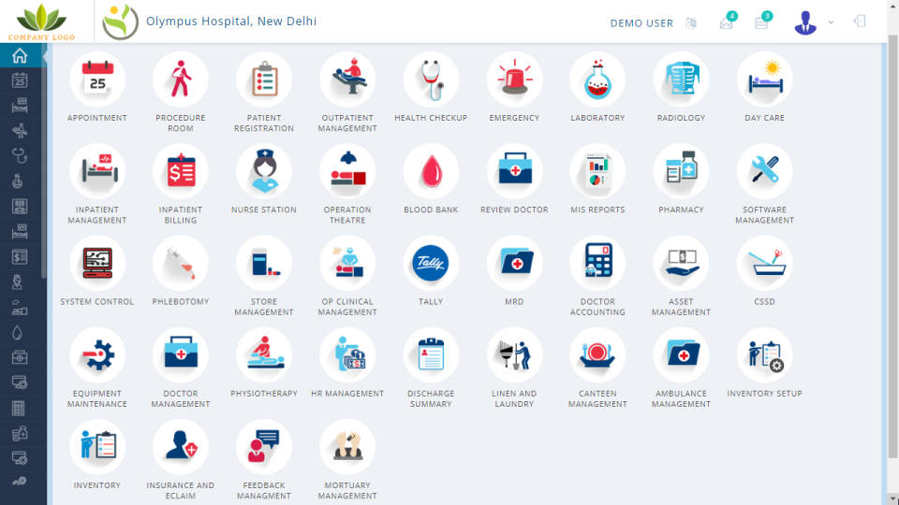Open Equipment Maintenance
This screenshot has width=899, height=505.
(x=96, y=355)
